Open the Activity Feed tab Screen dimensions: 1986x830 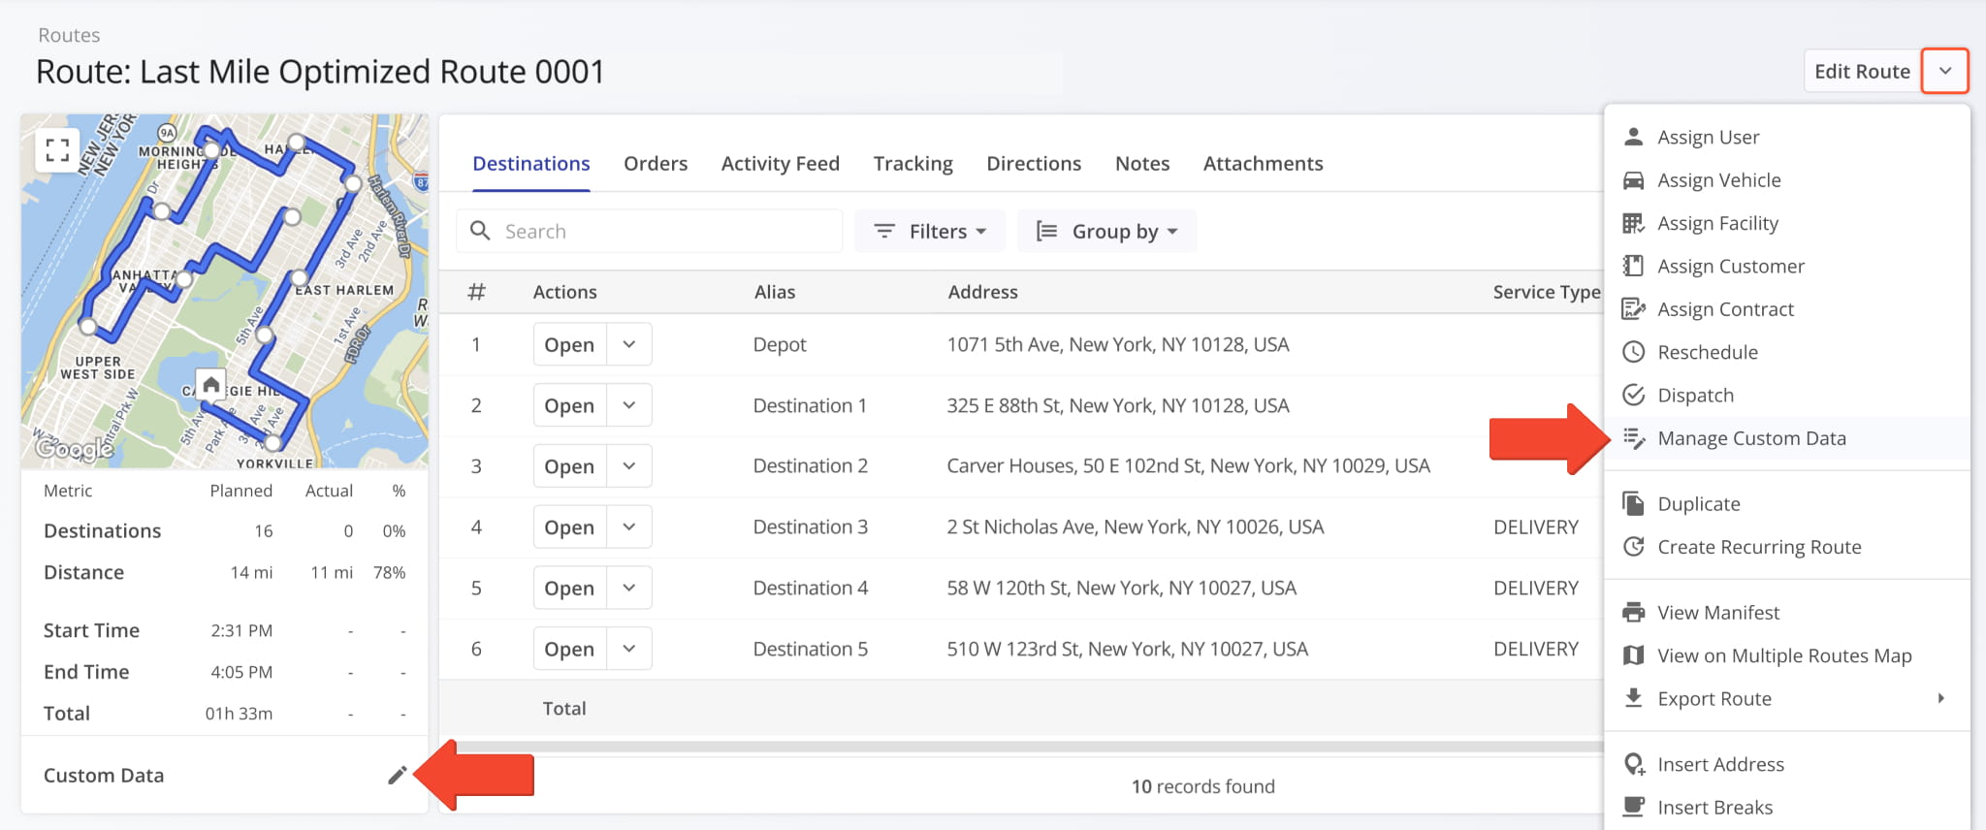pyautogui.click(x=781, y=164)
